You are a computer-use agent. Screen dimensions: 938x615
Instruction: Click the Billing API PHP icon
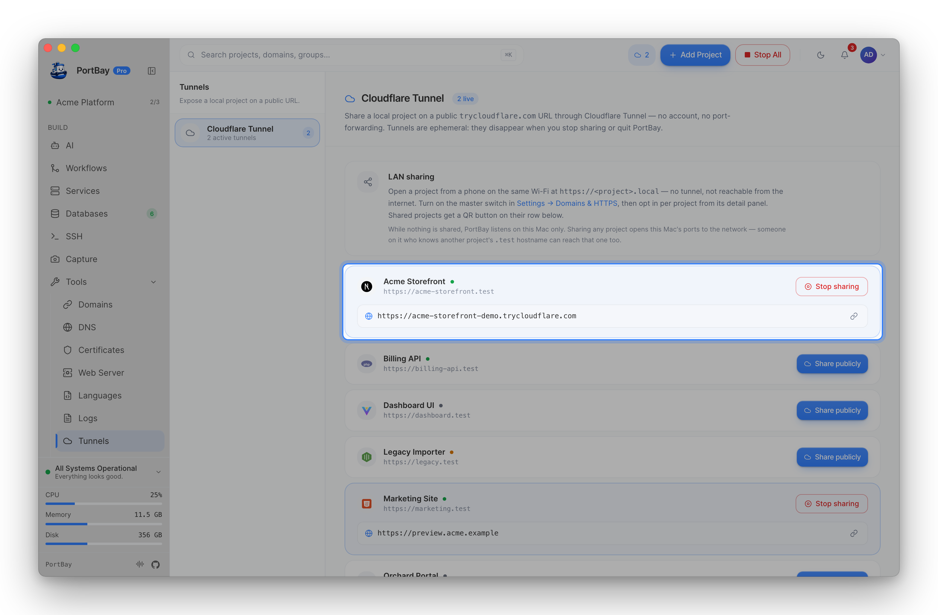366,364
